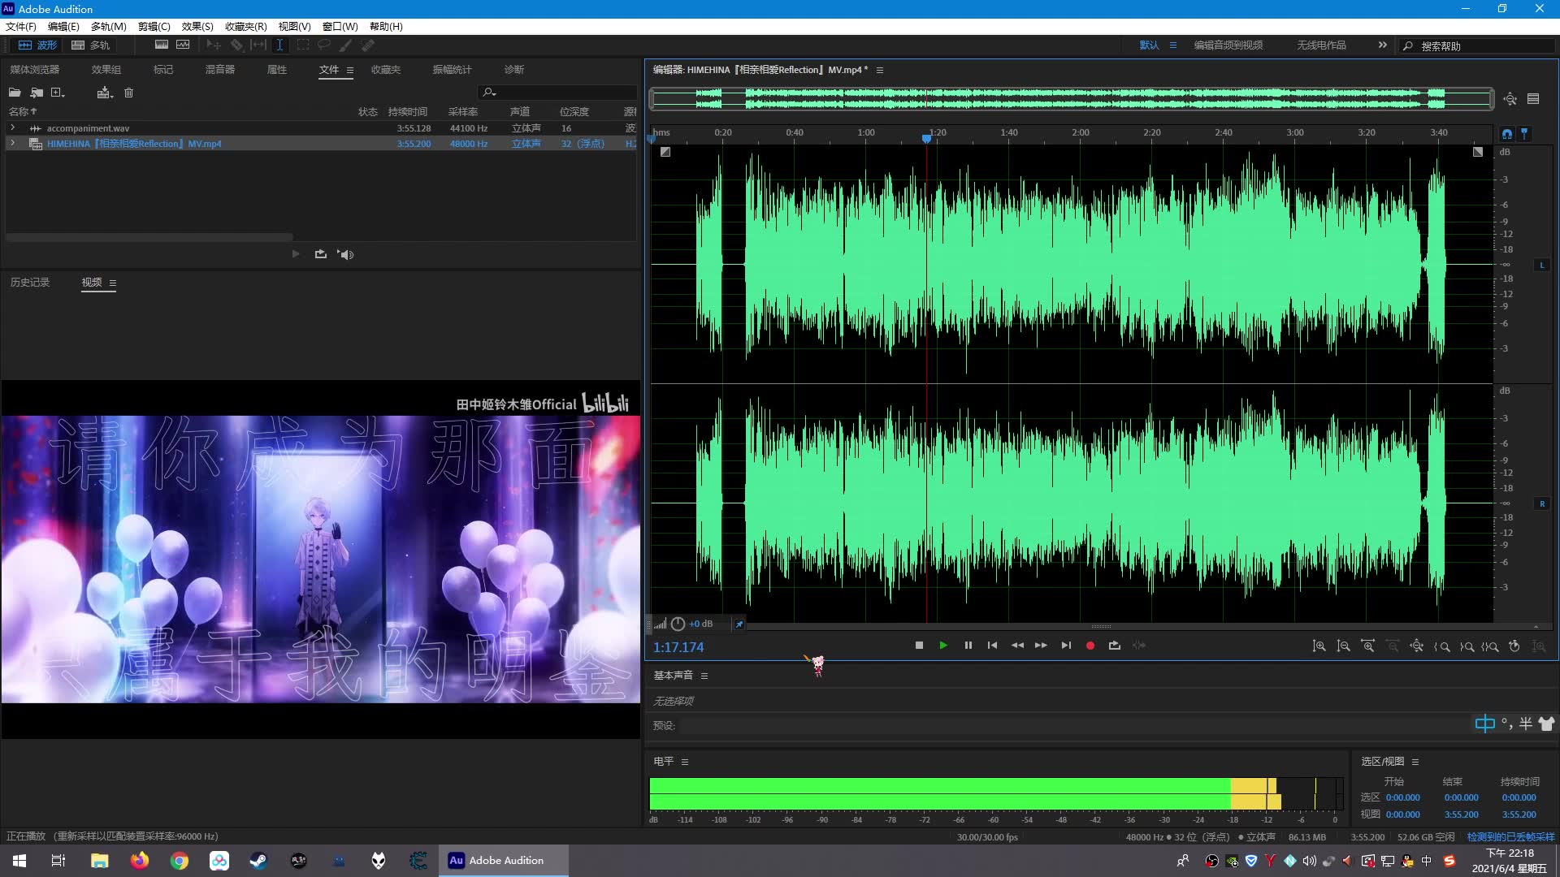Open the 效果(S) menu
1560x877 pixels.
pyautogui.click(x=197, y=27)
